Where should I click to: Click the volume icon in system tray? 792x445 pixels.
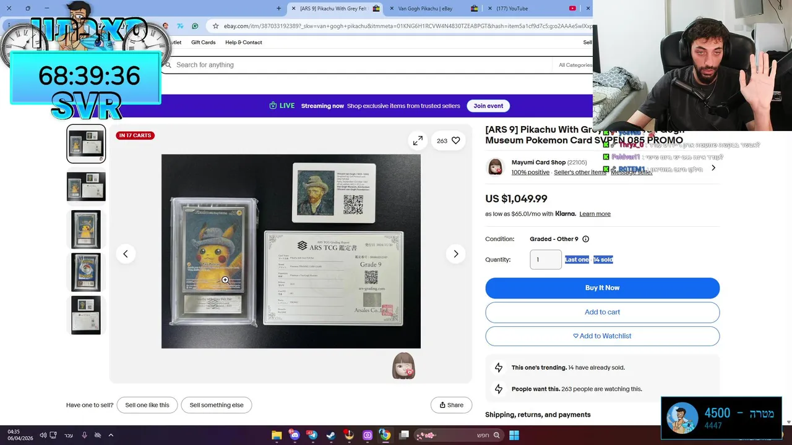43,435
